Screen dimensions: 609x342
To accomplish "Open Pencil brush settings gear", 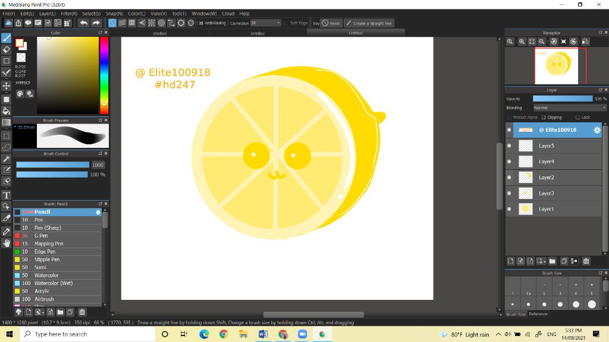I will pyautogui.click(x=98, y=212).
